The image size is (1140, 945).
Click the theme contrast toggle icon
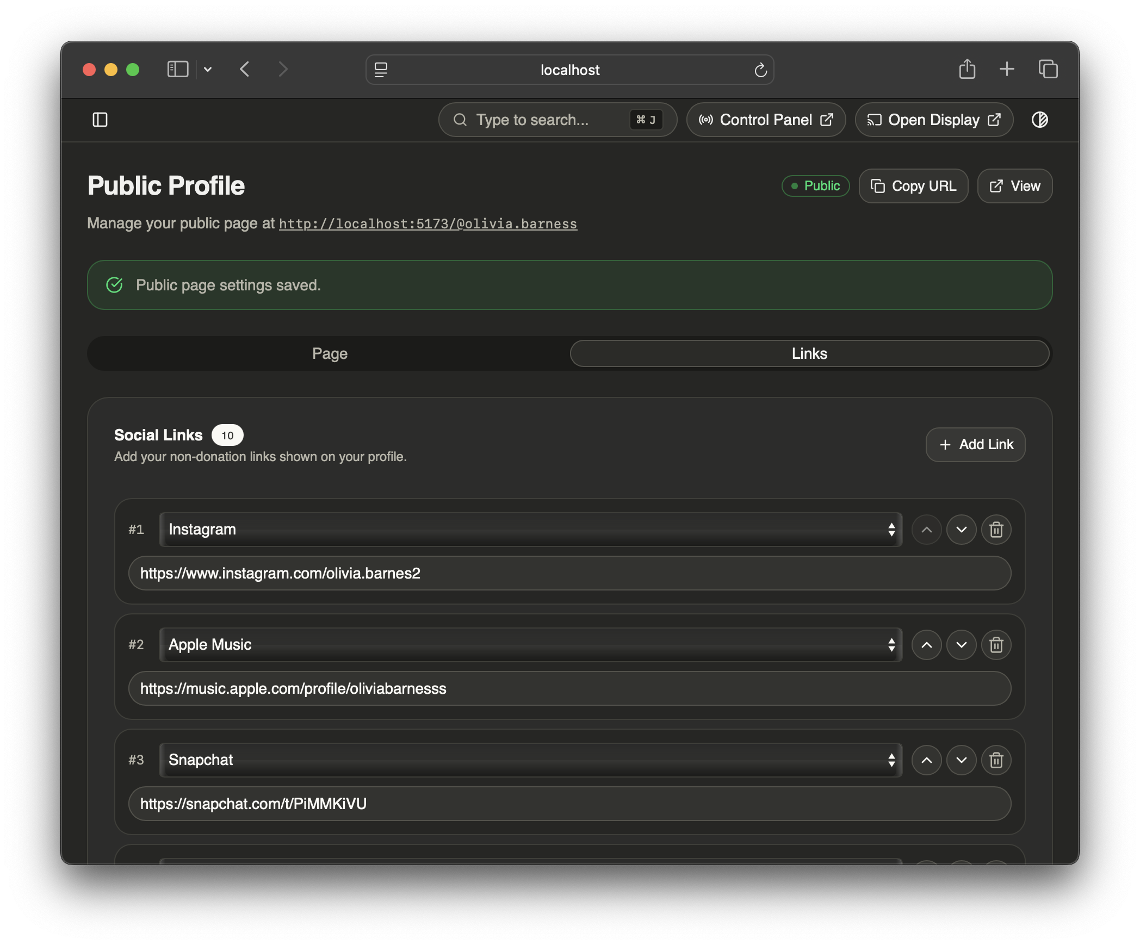click(x=1039, y=120)
